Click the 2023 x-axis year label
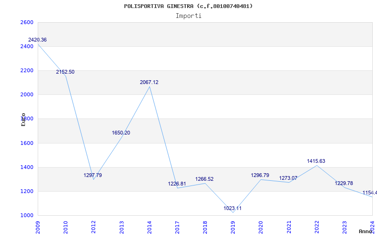This screenshot has width=377, height=236. (344, 227)
